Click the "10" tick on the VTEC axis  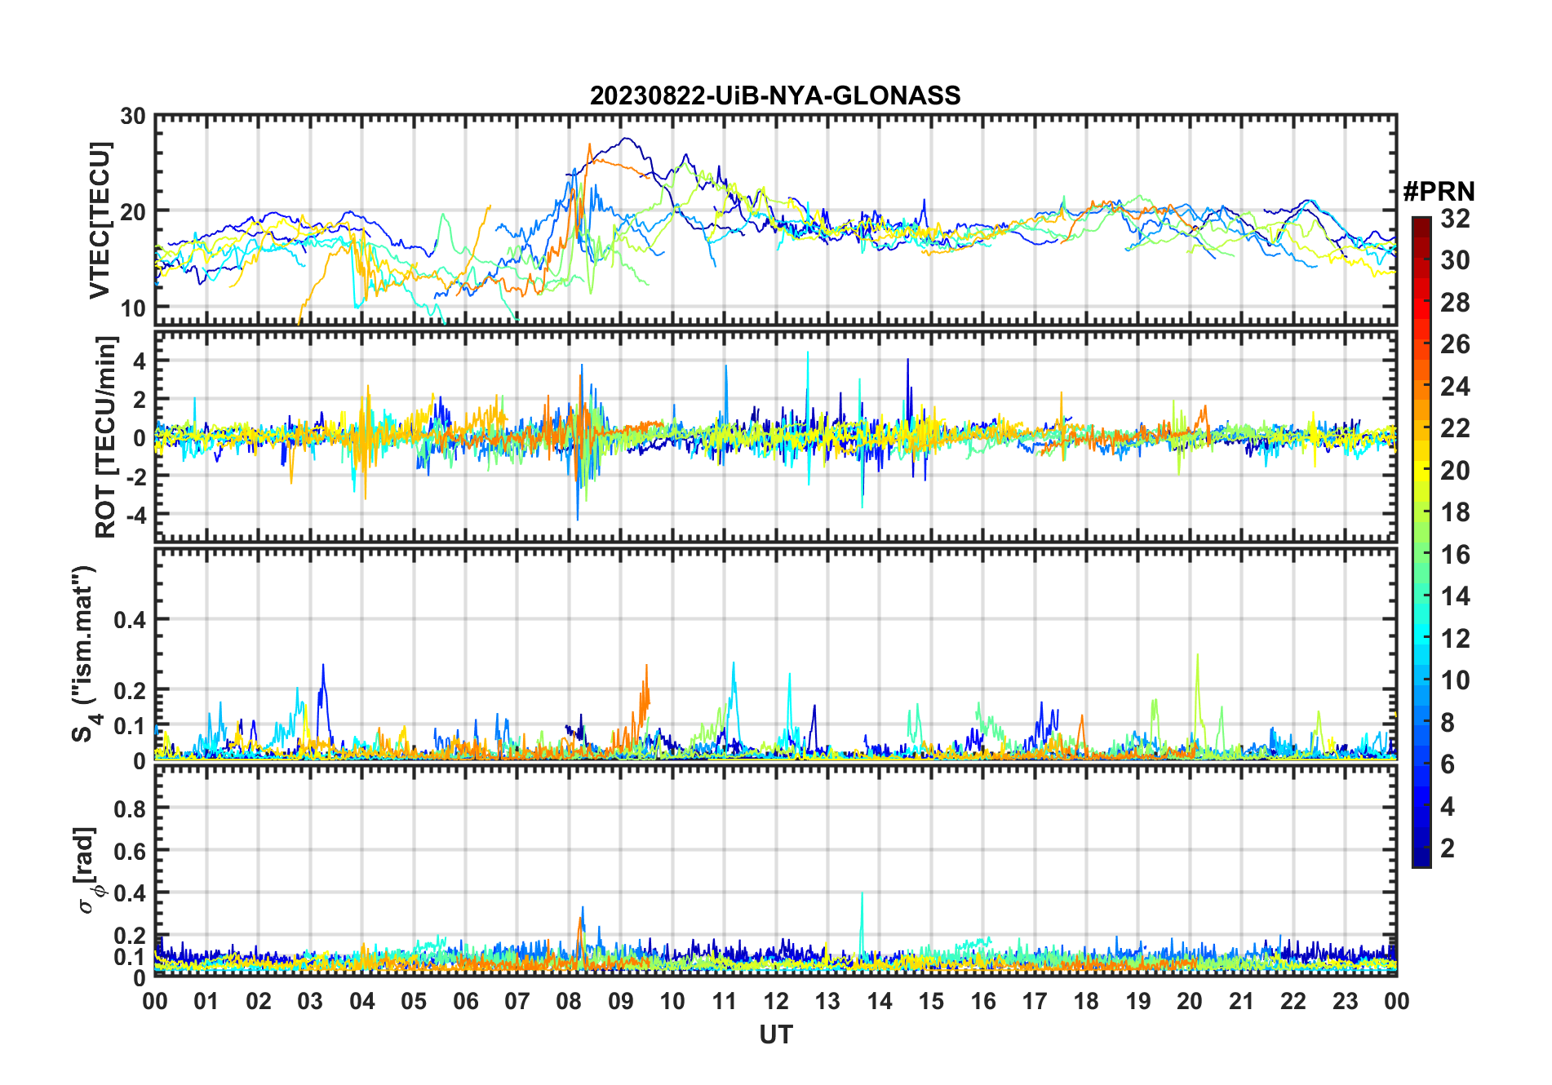coord(133,308)
